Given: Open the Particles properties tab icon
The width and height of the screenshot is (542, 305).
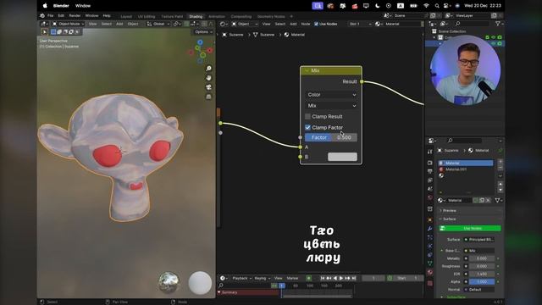Looking at the screenshot, I should click(x=430, y=237).
